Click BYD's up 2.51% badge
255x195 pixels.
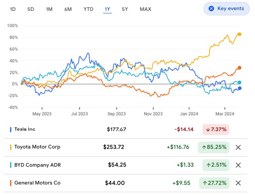(x=216, y=165)
